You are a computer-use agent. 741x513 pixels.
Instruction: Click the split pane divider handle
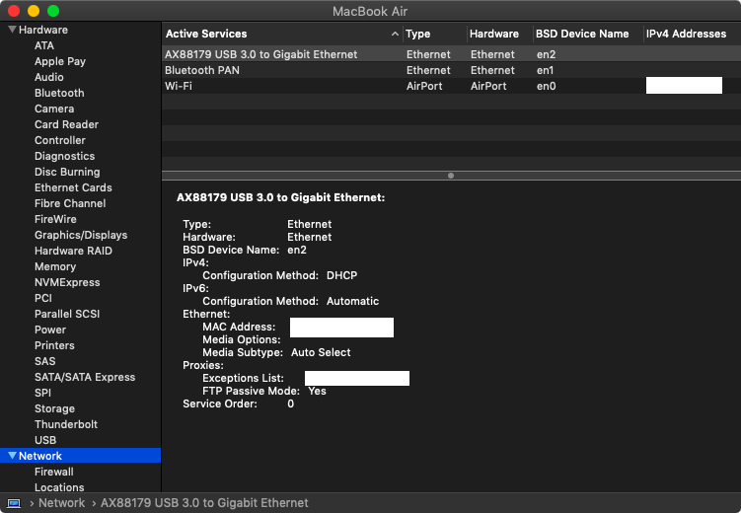pyautogui.click(x=451, y=176)
